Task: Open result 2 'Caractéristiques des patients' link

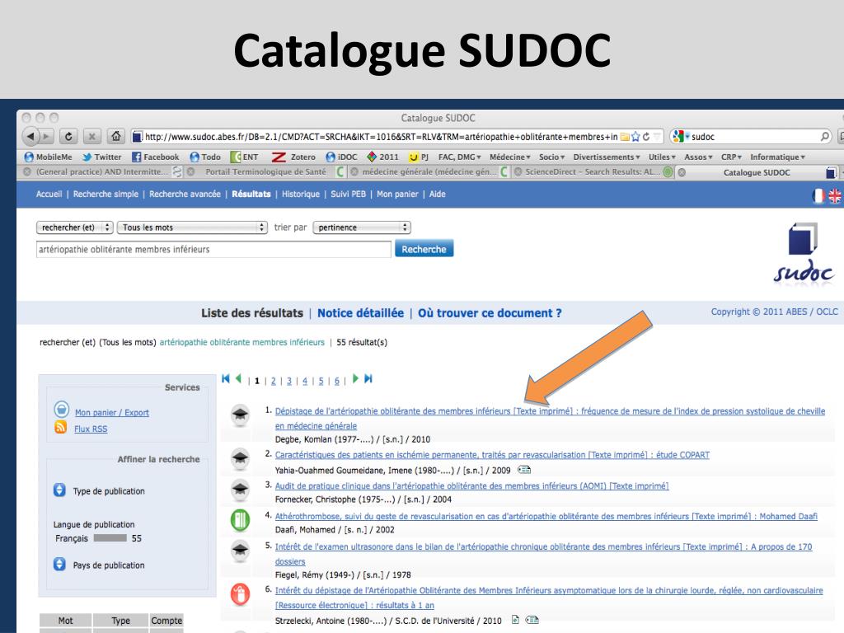Action: pos(492,455)
